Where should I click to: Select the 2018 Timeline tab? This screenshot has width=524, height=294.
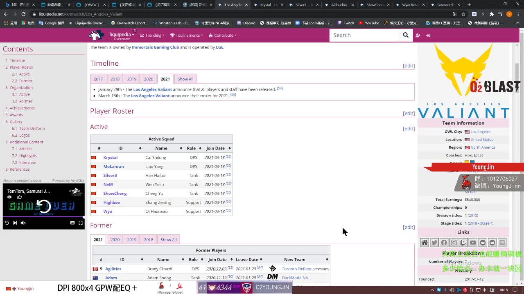pyautogui.click(x=115, y=79)
